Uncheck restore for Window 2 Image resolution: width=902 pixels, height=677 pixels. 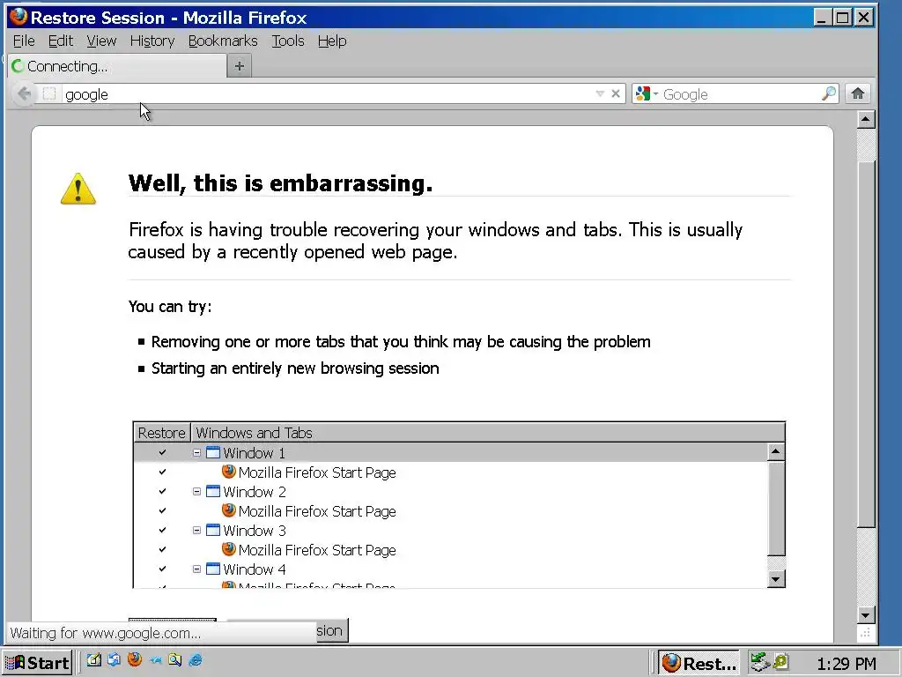(x=162, y=491)
